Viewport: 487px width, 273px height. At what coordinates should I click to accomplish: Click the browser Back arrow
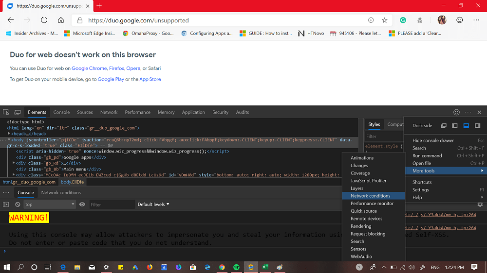click(x=11, y=20)
